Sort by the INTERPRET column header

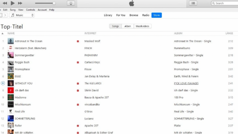90,33
